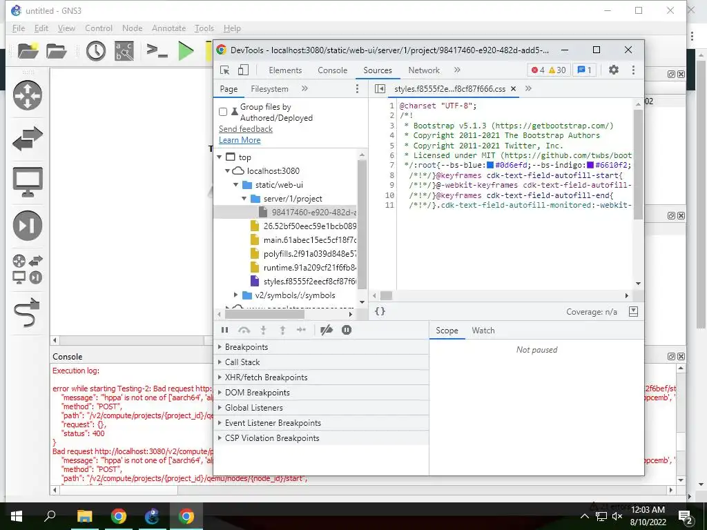
Task: Open DevTools customize three-dot menu
Action: 634,70
